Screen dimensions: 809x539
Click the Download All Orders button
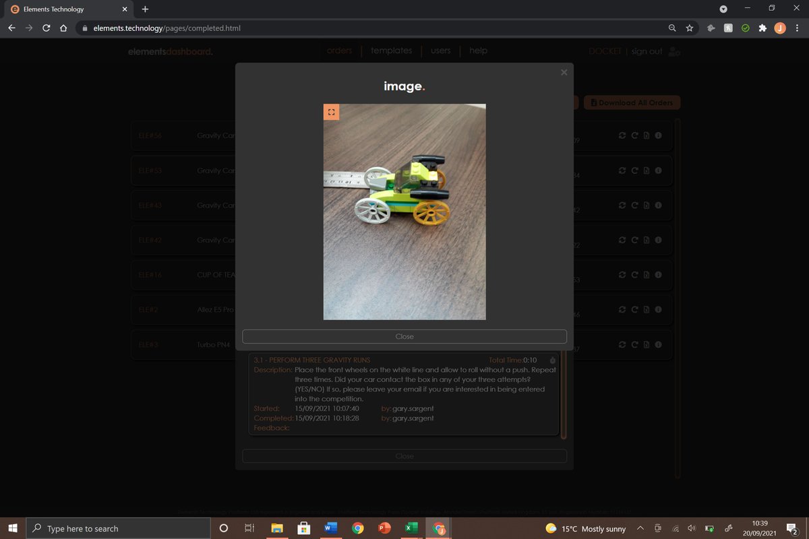point(632,102)
